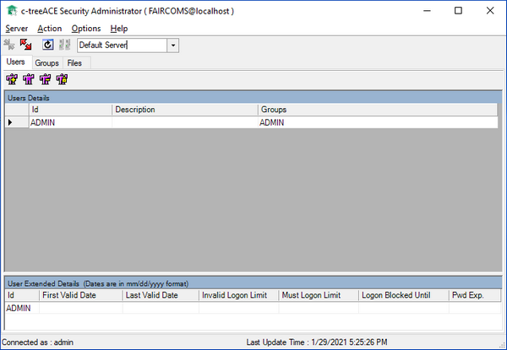Click the Logon Blocked Until column header
The width and height of the screenshot is (507, 350).
tap(404, 295)
